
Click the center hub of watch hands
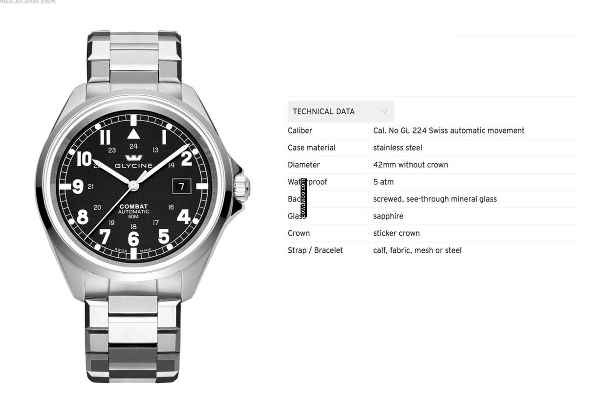coord(133,184)
